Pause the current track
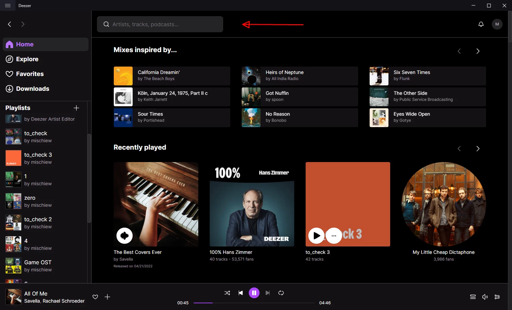This screenshot has width=512, height=310. [x=254, y=293]
